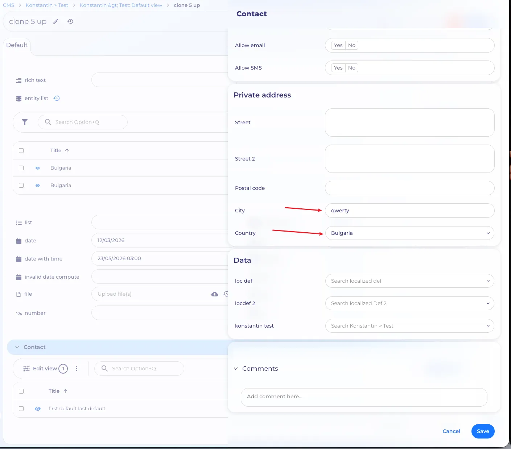511x449 pixels.
Task: Open Konstantin > Test breadcrumb link
Action: point(47,5)
